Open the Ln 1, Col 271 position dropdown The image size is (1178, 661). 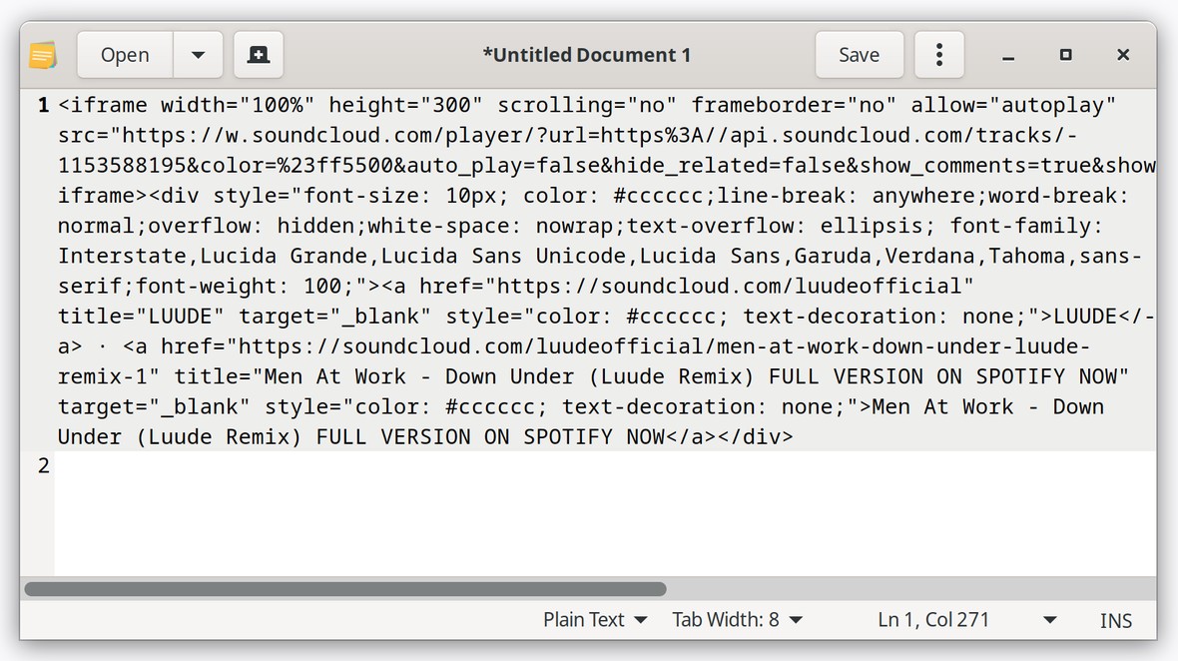coord(967,620)
